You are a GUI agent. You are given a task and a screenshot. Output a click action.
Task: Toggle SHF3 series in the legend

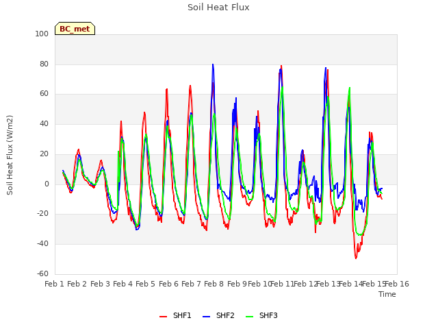261,315
